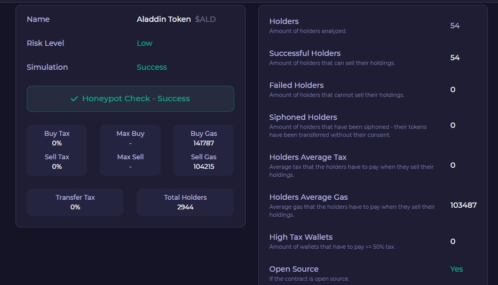Click the Successful Holders heading
Image resolution: width=498 pixels, height=285 pixels.
305,53
